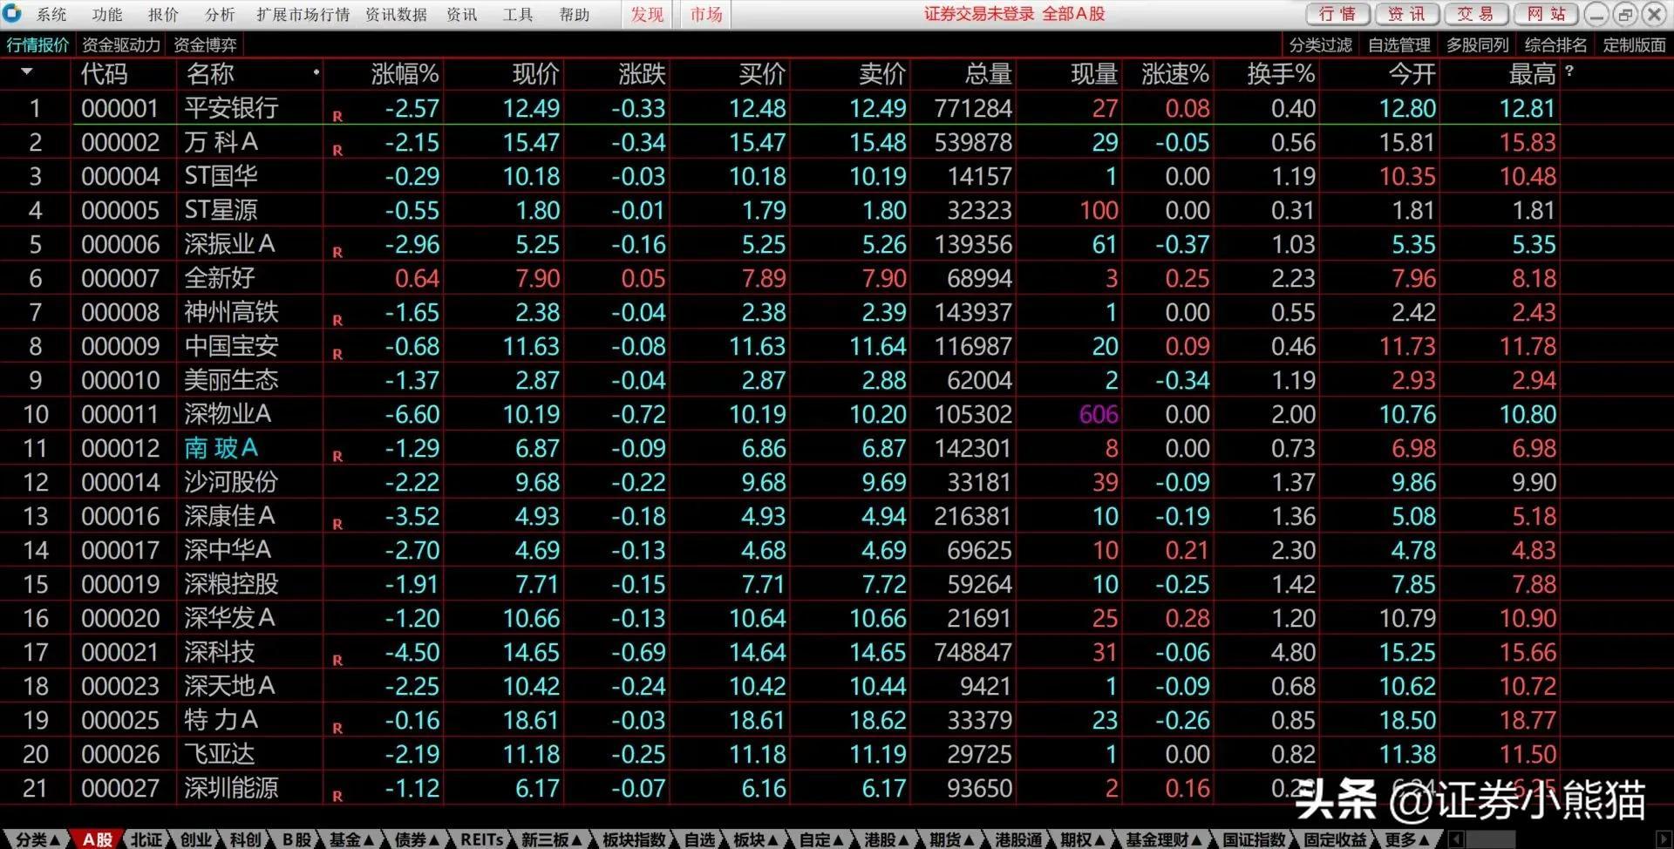The height and width of the screenshot is (849, 1674).
Task: Select the 固定收益 bottom tab
Action: (1335, 839)
